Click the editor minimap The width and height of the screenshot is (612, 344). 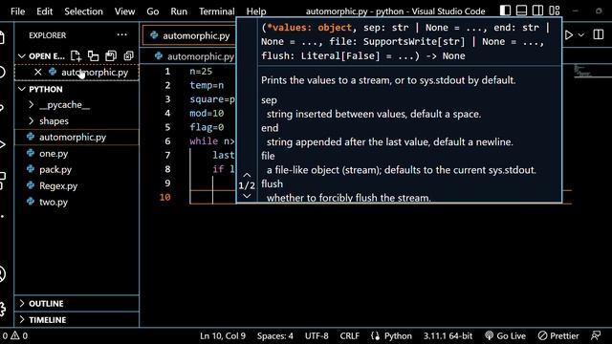click(x=593, y=72)
